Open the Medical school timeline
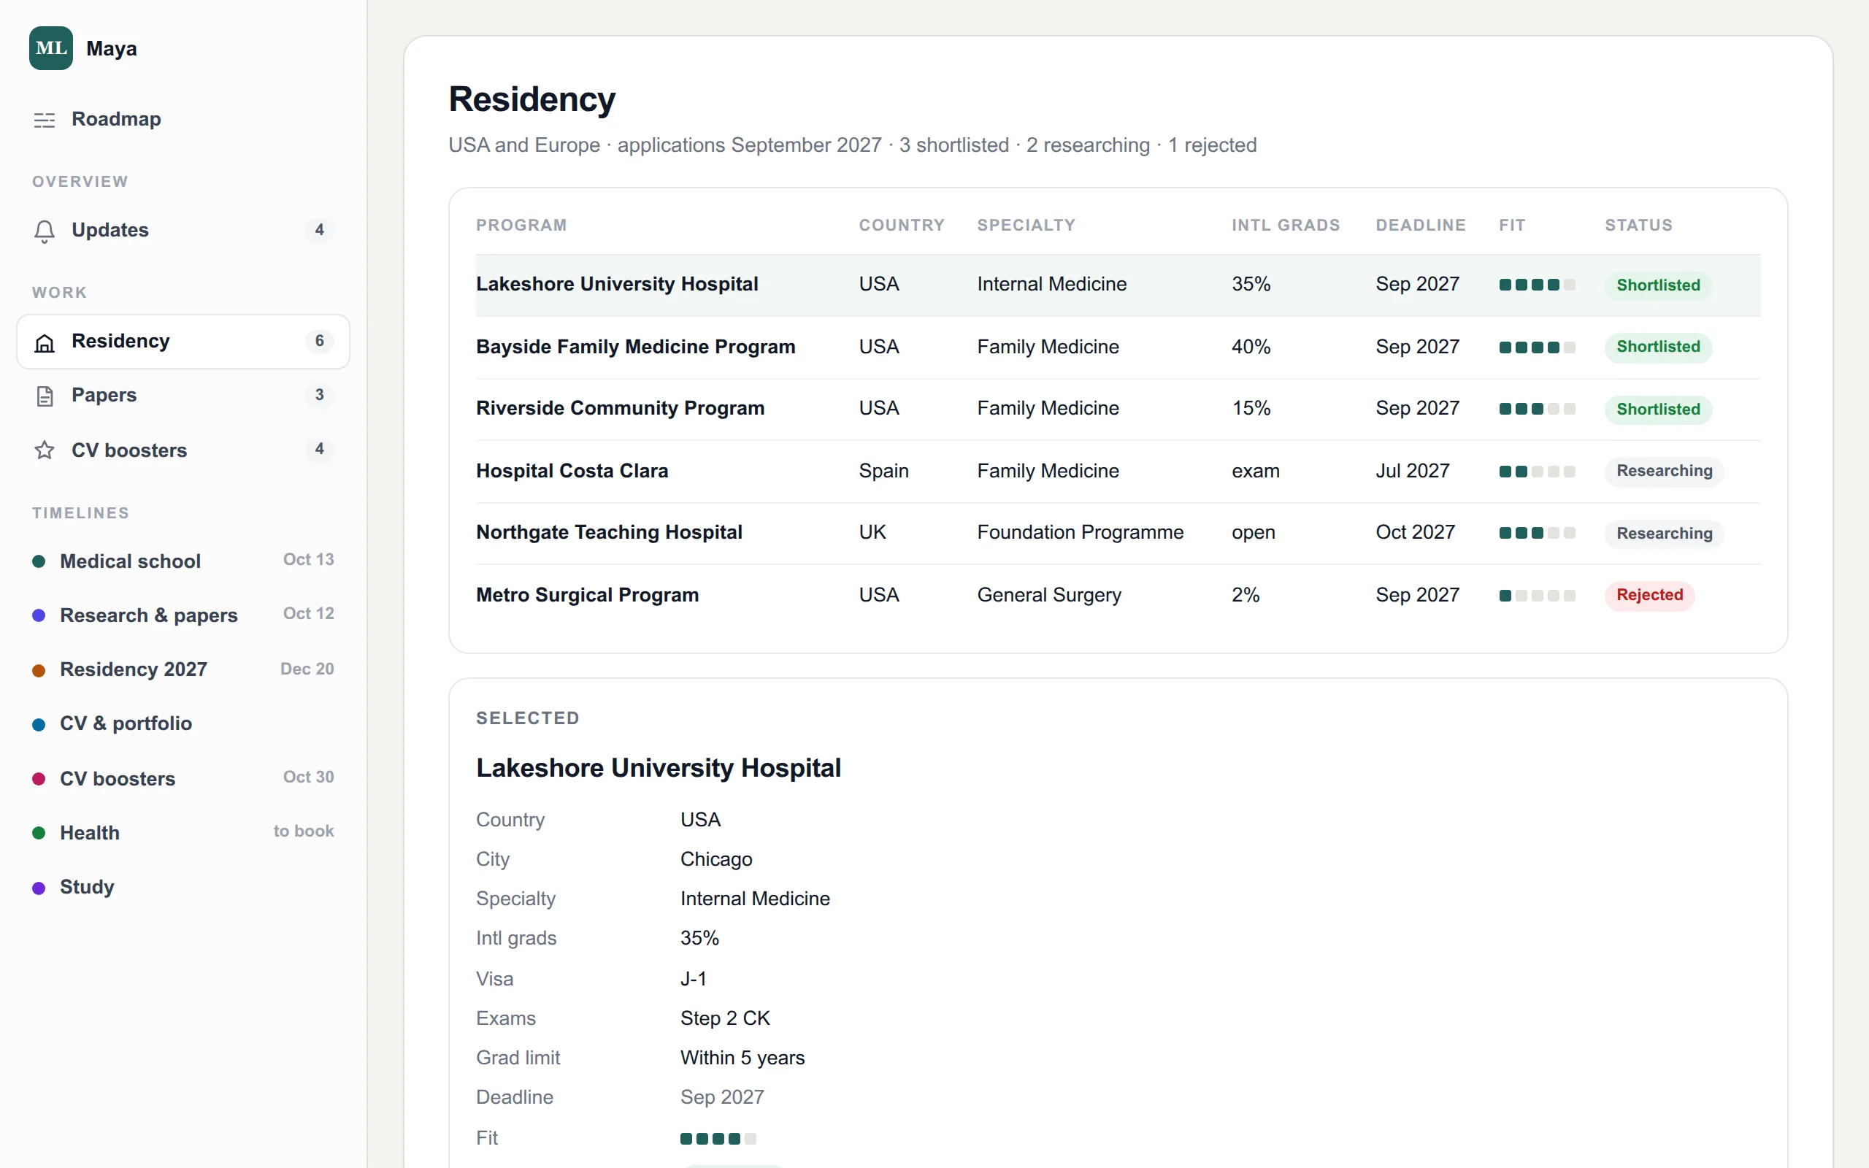1869x1168 pixels. pyautogui.click(x=183, y=561)
